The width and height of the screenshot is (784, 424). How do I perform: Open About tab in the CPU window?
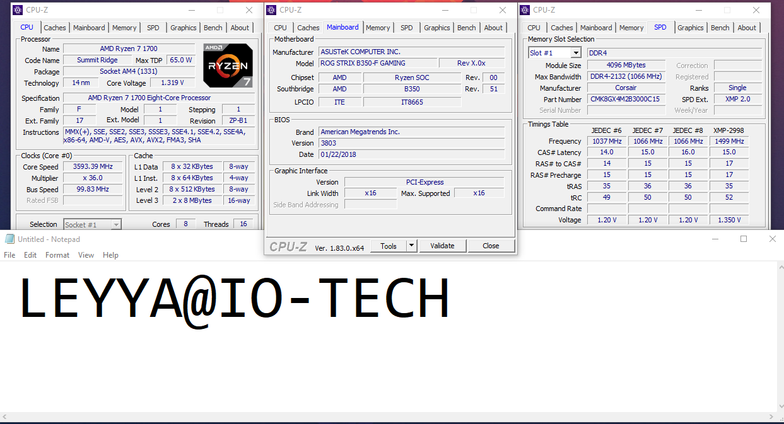pyautogui.click(x=240, y=28)
